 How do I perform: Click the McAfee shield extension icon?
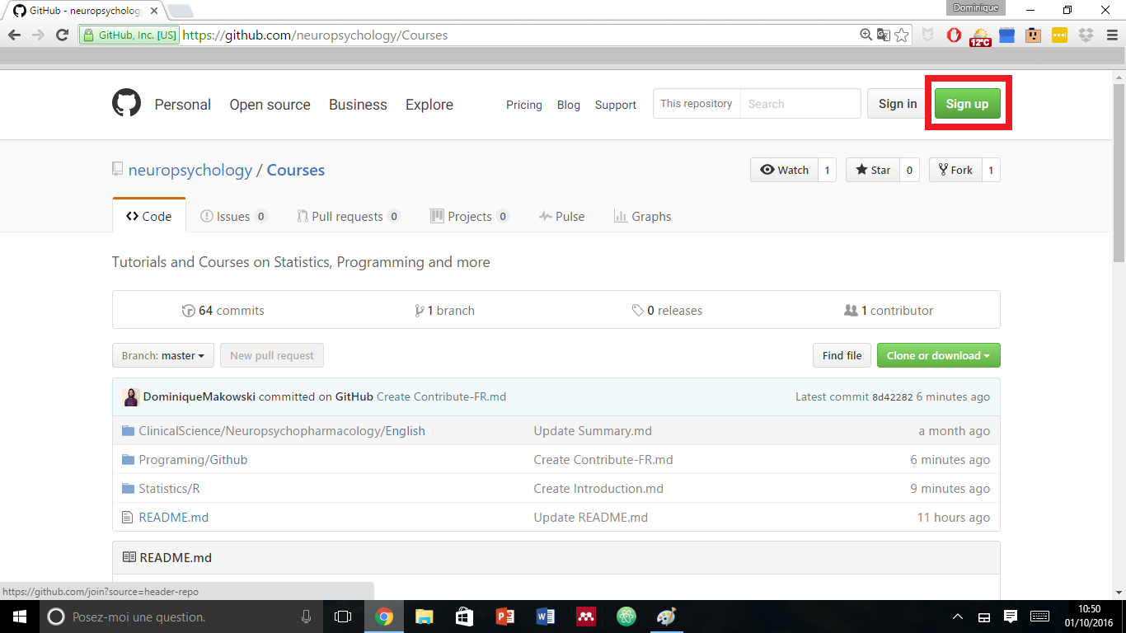coord(928,35)
